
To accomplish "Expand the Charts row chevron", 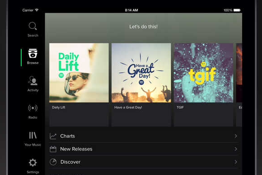I will coord(235,136).
